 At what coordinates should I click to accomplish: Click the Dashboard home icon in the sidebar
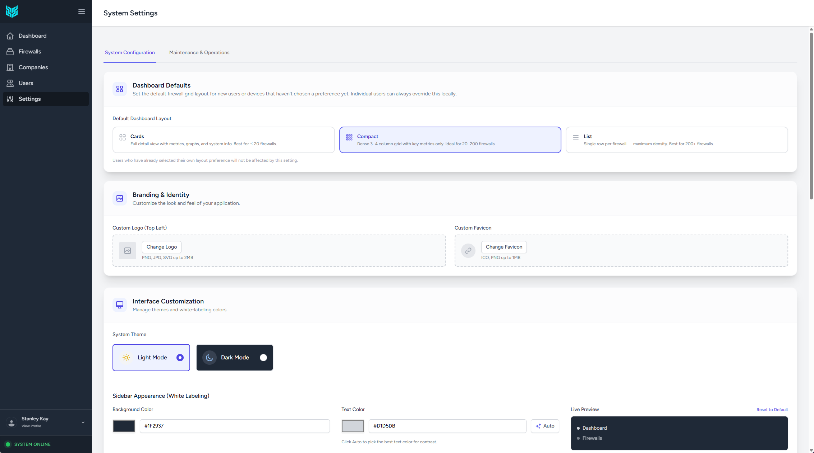click(x=10, y=36)
